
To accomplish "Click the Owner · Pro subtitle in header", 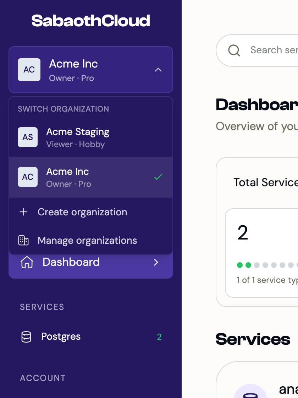I will tap(71, 78).
